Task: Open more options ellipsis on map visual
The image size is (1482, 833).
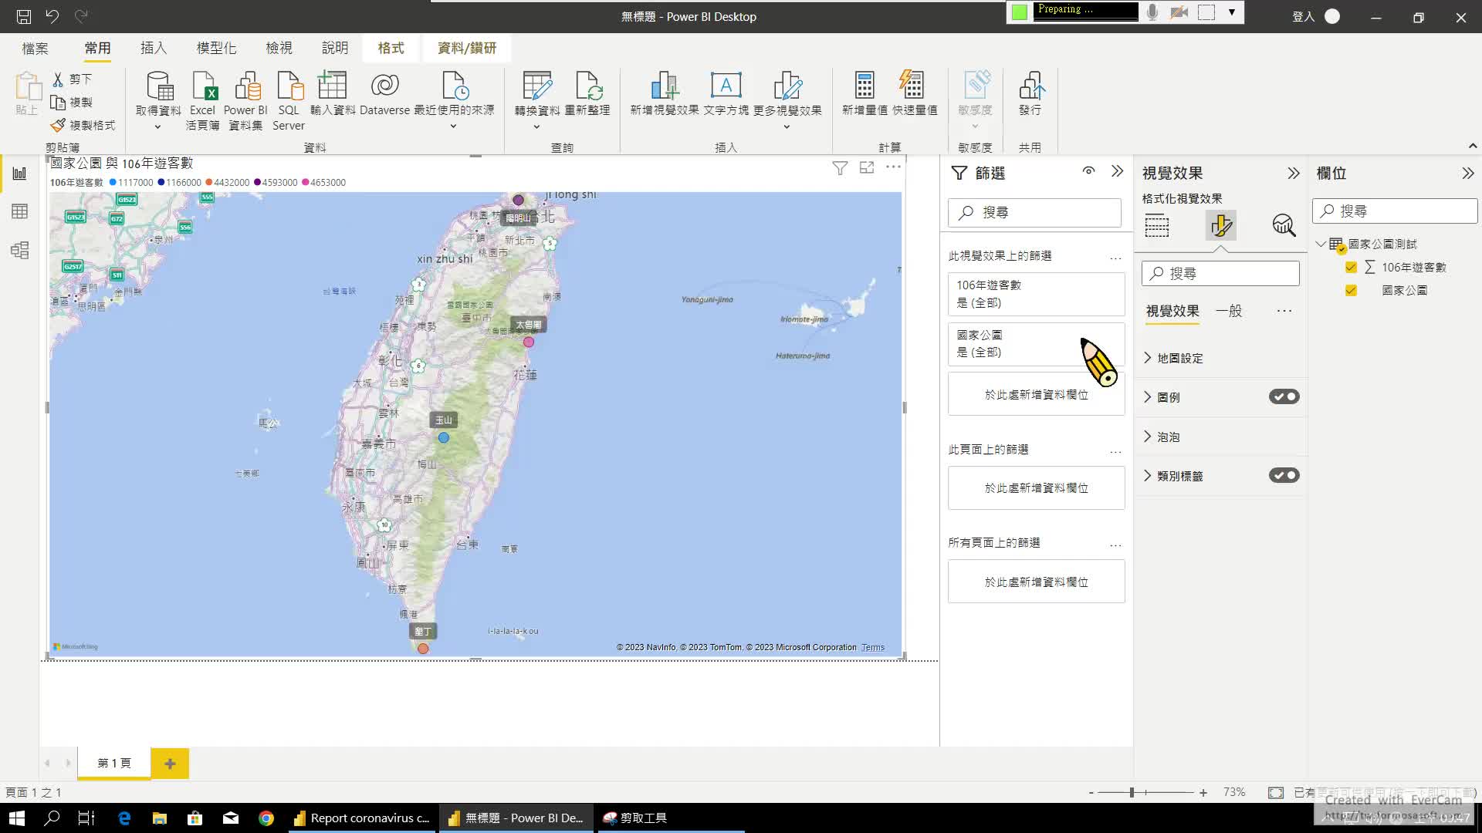Action: (x=893, y=167)
